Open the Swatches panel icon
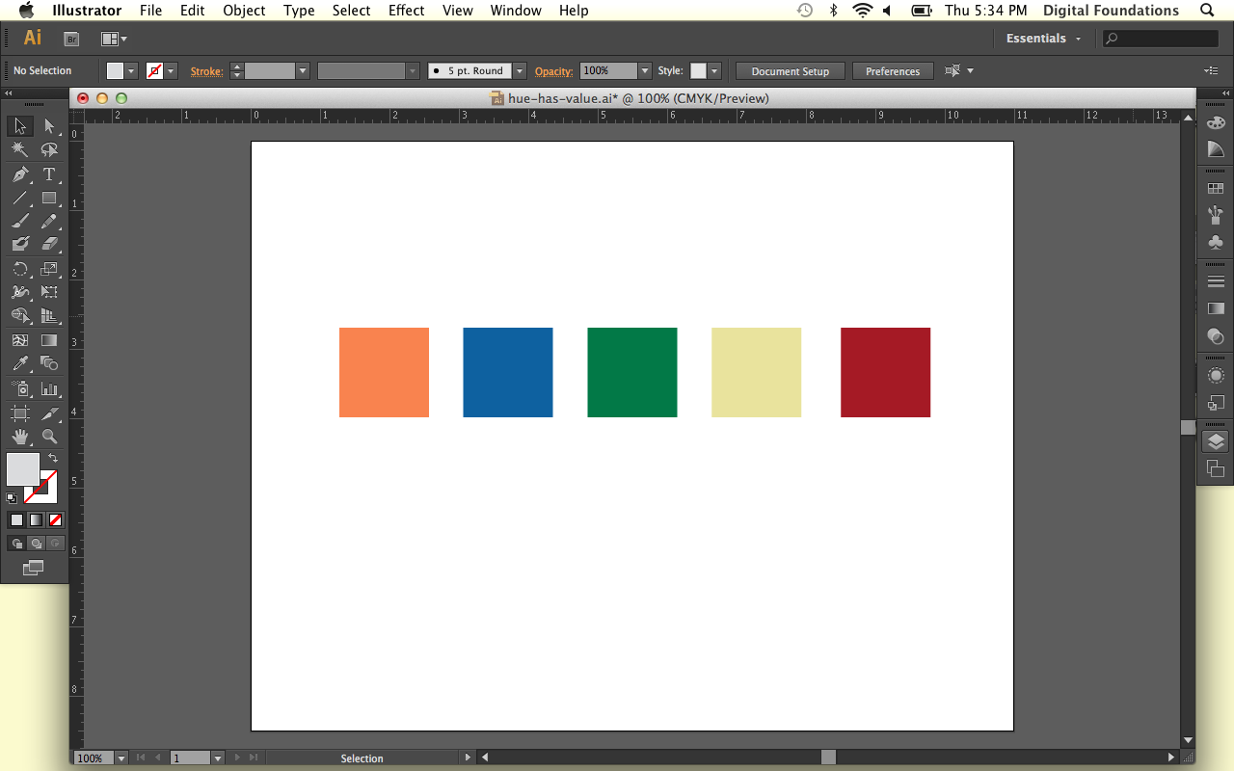Viewport: 1234px width, 771px height. click(x=1216, y=189)
